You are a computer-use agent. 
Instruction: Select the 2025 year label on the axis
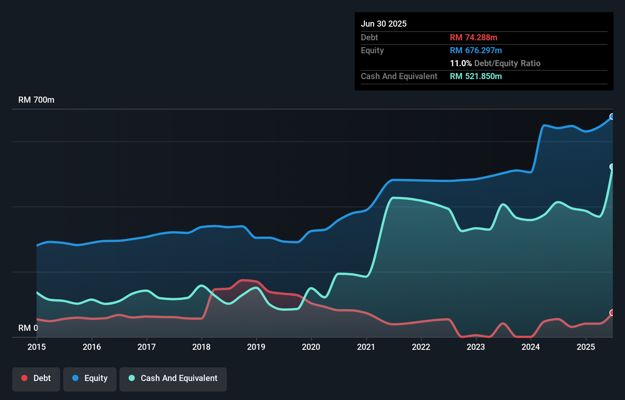pos(586,347)
